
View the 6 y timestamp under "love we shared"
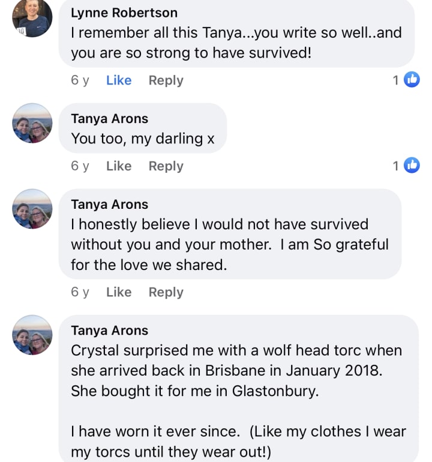pos(80,292)
